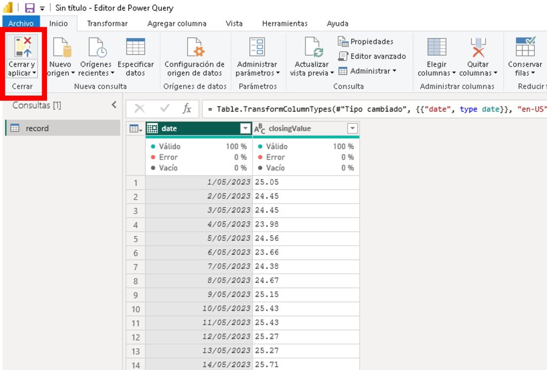Click the Cerrar y aplicar icon

[23, 48]
